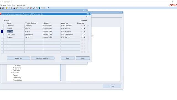
Task: Open the Tools menu
Action: point(14,5)
